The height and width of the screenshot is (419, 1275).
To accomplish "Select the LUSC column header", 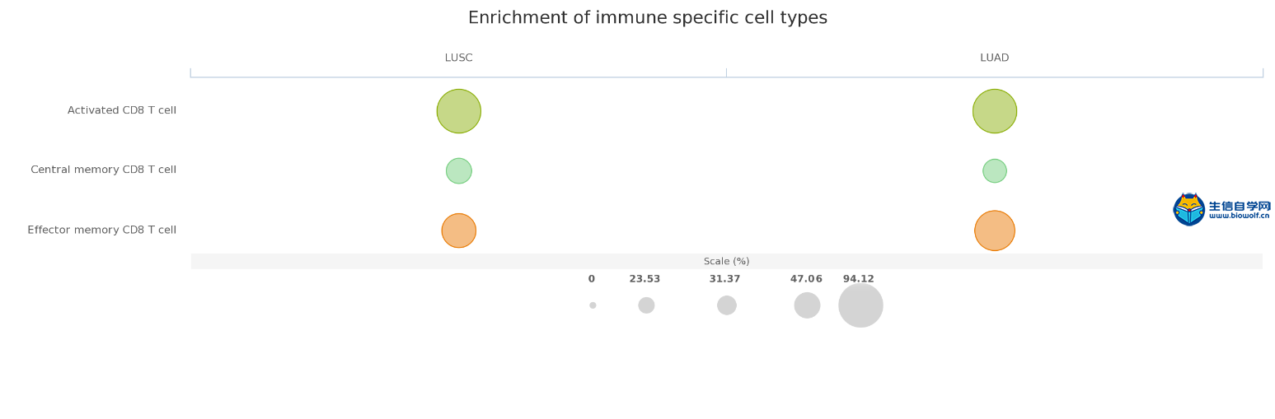I will click(x=459, y=58).
